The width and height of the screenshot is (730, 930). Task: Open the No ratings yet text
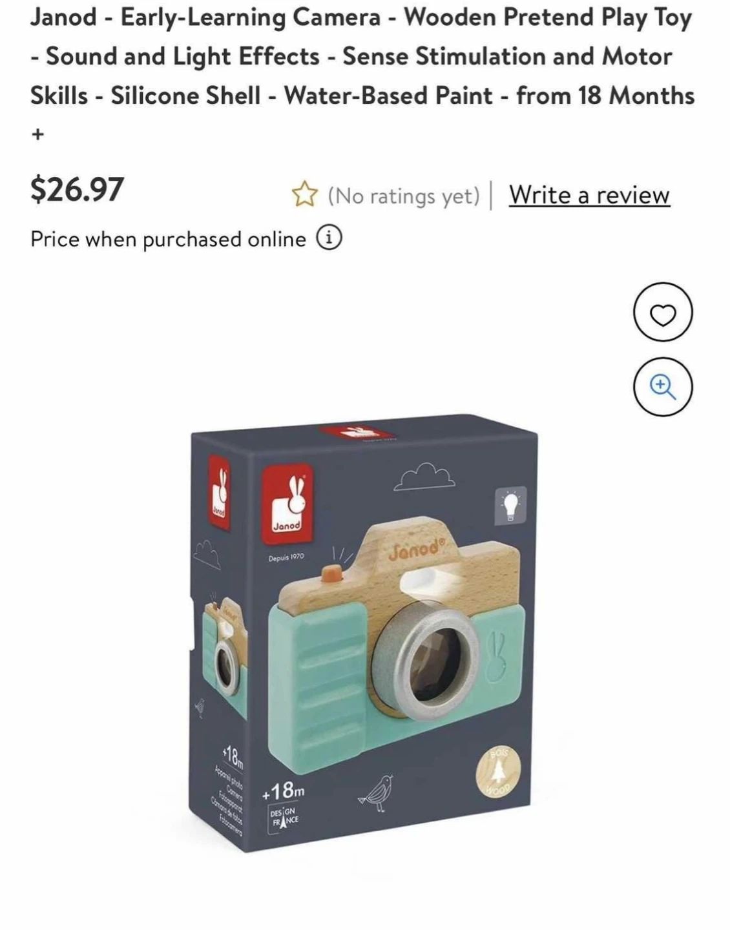click(x=404, y=195)
